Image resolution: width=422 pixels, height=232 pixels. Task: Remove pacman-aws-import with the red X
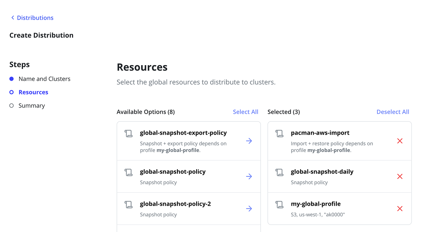point(400,141)
